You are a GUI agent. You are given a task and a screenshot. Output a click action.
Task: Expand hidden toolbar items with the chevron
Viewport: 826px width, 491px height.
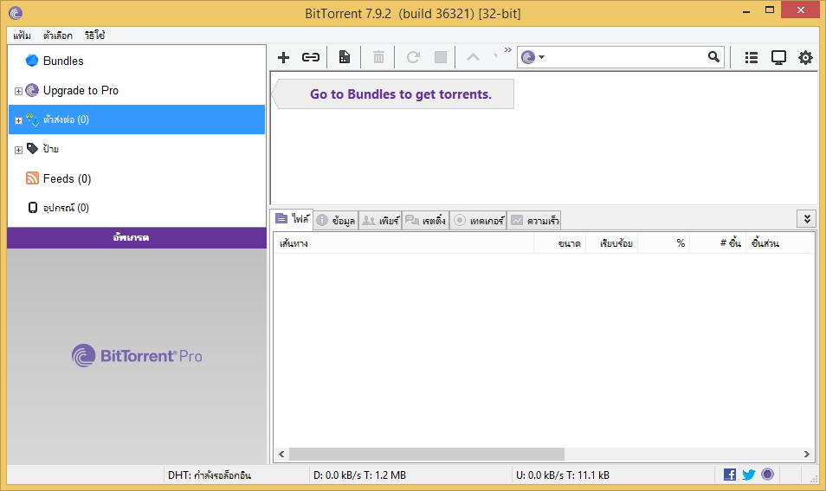coord(508,50)
